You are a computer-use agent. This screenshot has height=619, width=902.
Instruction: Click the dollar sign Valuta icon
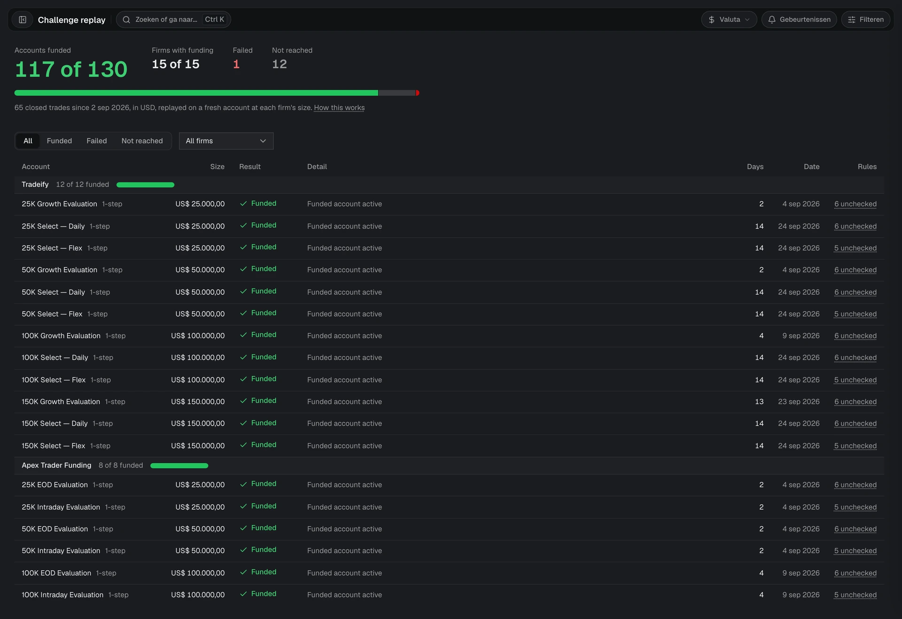click(x=711, y=20)
